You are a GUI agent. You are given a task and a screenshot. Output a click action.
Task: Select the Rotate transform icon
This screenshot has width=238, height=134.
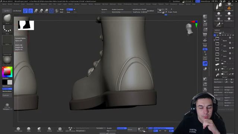pyautogui.click(x=46, y=11)
